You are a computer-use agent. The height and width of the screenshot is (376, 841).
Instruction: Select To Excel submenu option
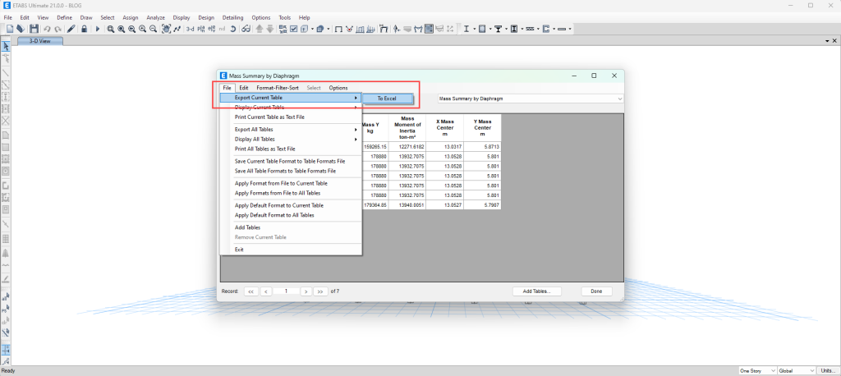pyautogui.click(x=387, y=99)
